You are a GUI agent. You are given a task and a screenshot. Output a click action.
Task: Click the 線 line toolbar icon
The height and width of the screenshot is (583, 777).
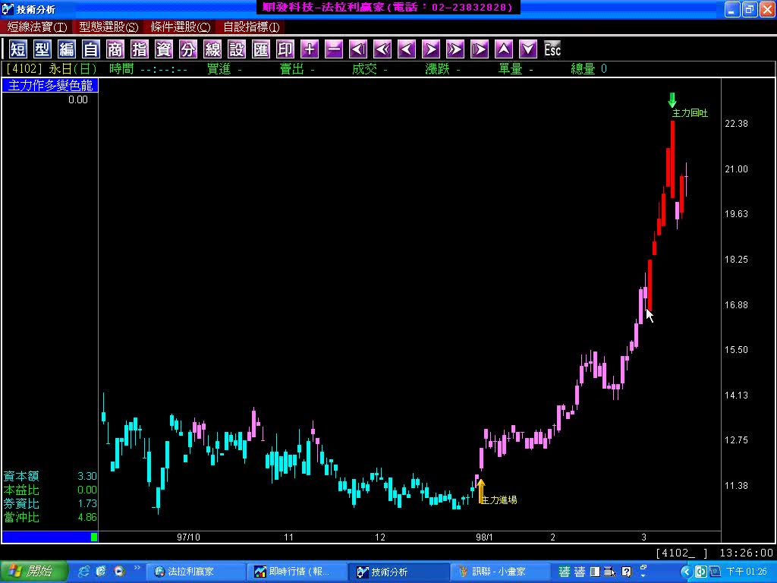212,49
